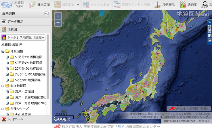Select 50万分の1活構造図 tree label
This screenshot has height=129, width=212.
[x=28, y=57]
